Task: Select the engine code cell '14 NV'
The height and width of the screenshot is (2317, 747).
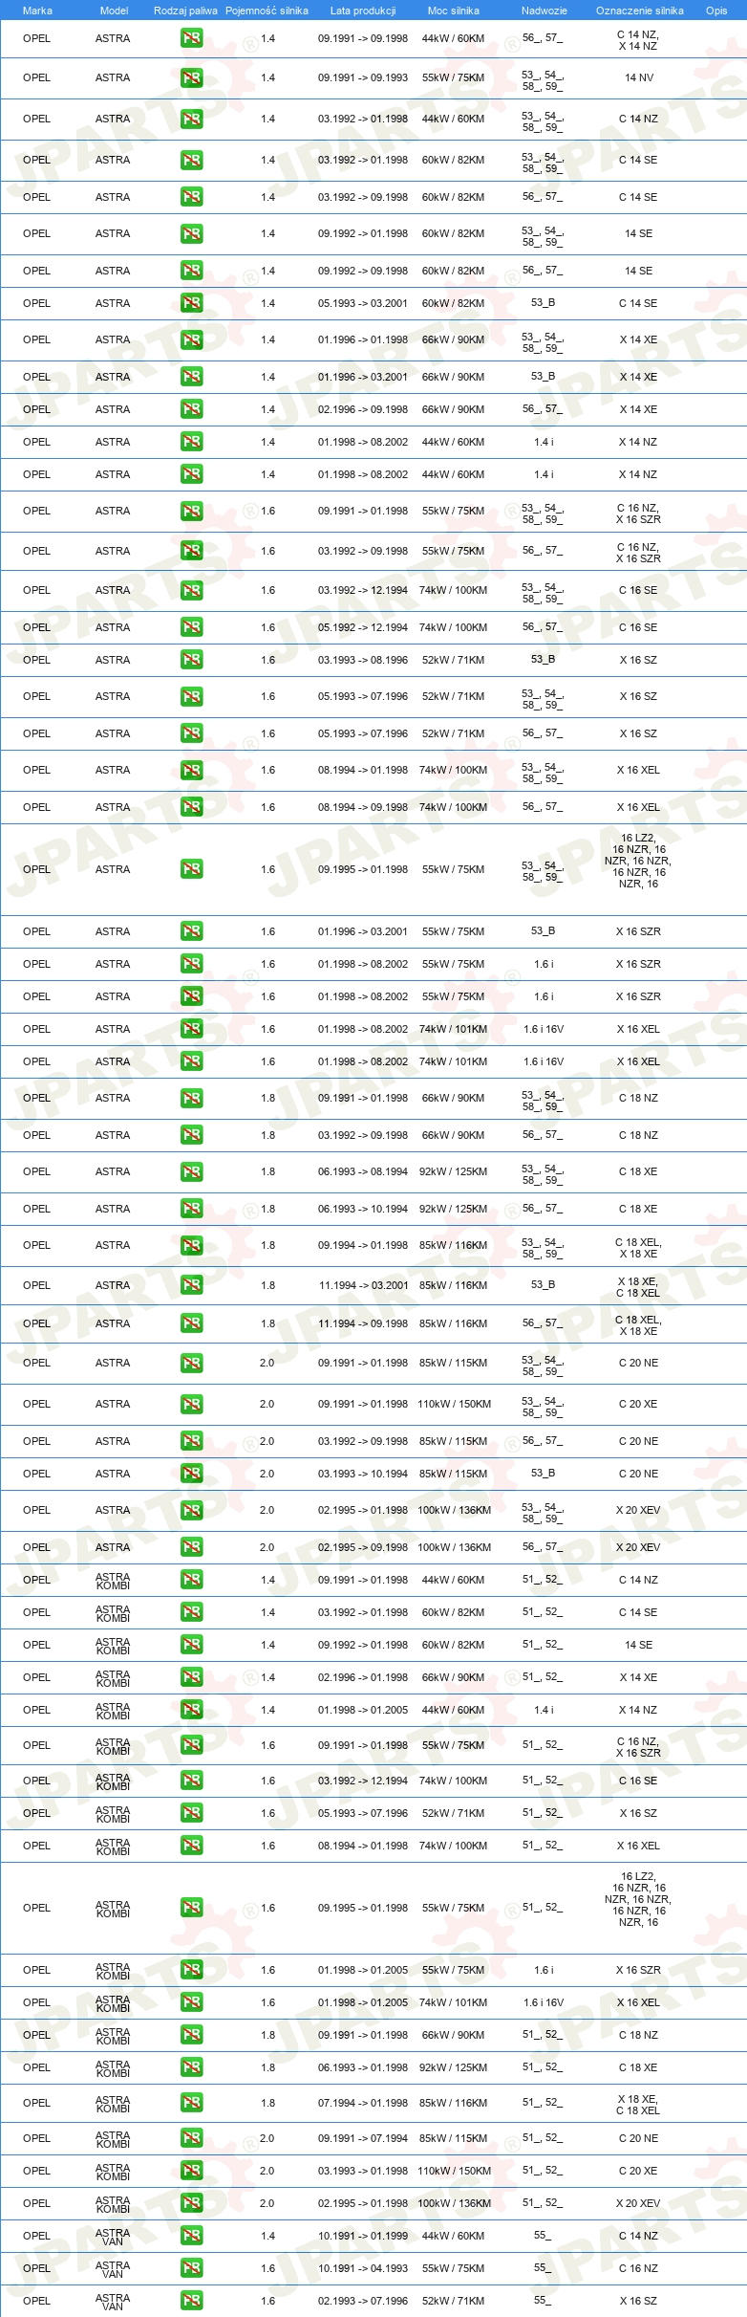Action: [639, 78]
